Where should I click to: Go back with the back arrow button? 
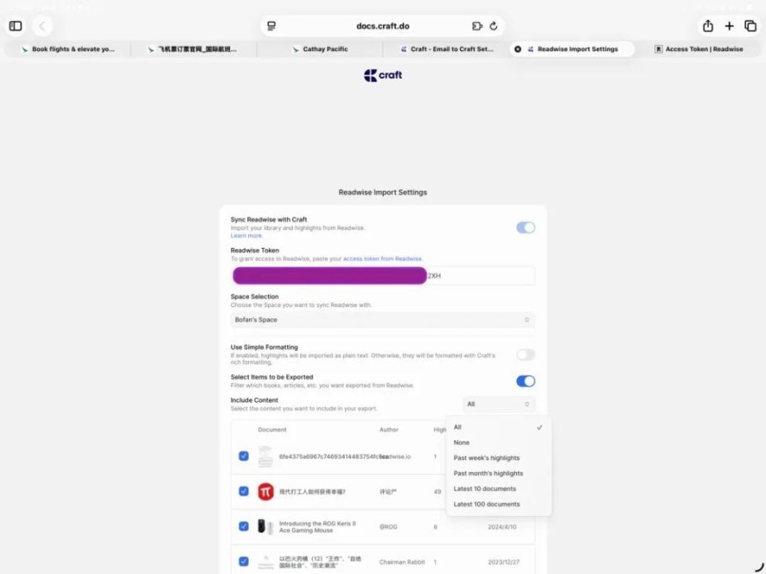click(x=42, y=26)
